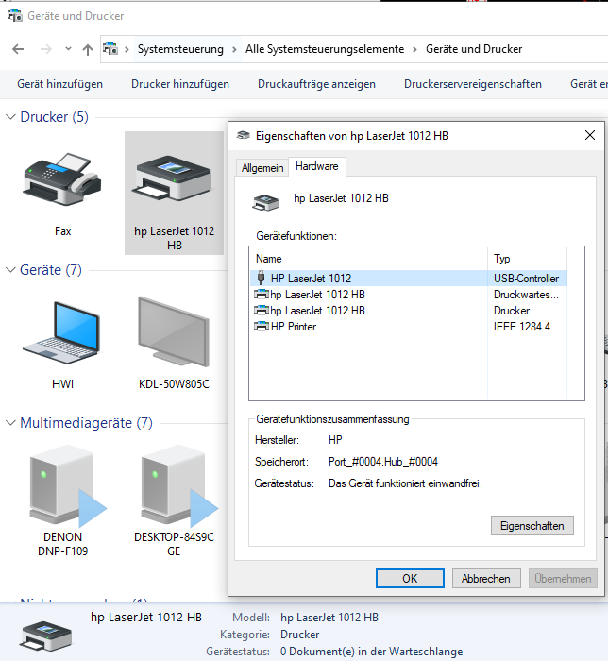This screenshot has height=661, width=608.
Task: Open the recent locations dropdown chevron
Action: point(68,49)
